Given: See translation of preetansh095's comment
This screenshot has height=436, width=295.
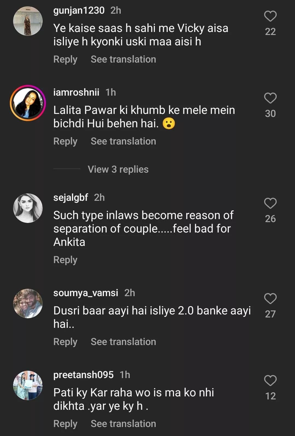Looking at the screenshot, I should [123, 424].
